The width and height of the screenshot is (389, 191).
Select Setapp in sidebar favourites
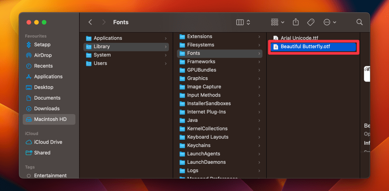click(42, 45)
